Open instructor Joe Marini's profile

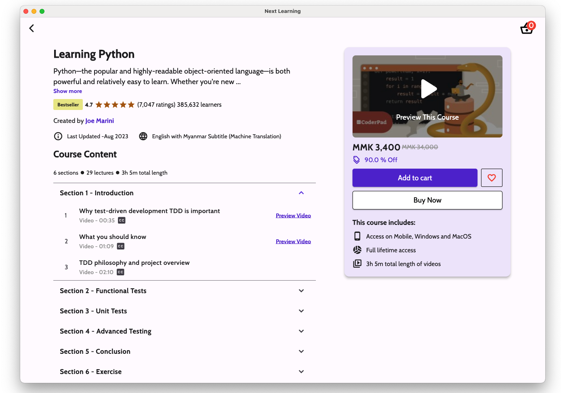pyautogui.click(x=99, y=120)
